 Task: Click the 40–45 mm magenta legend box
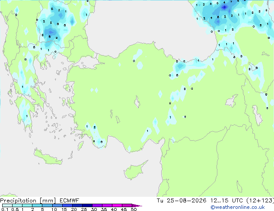(x=117, y=205)
